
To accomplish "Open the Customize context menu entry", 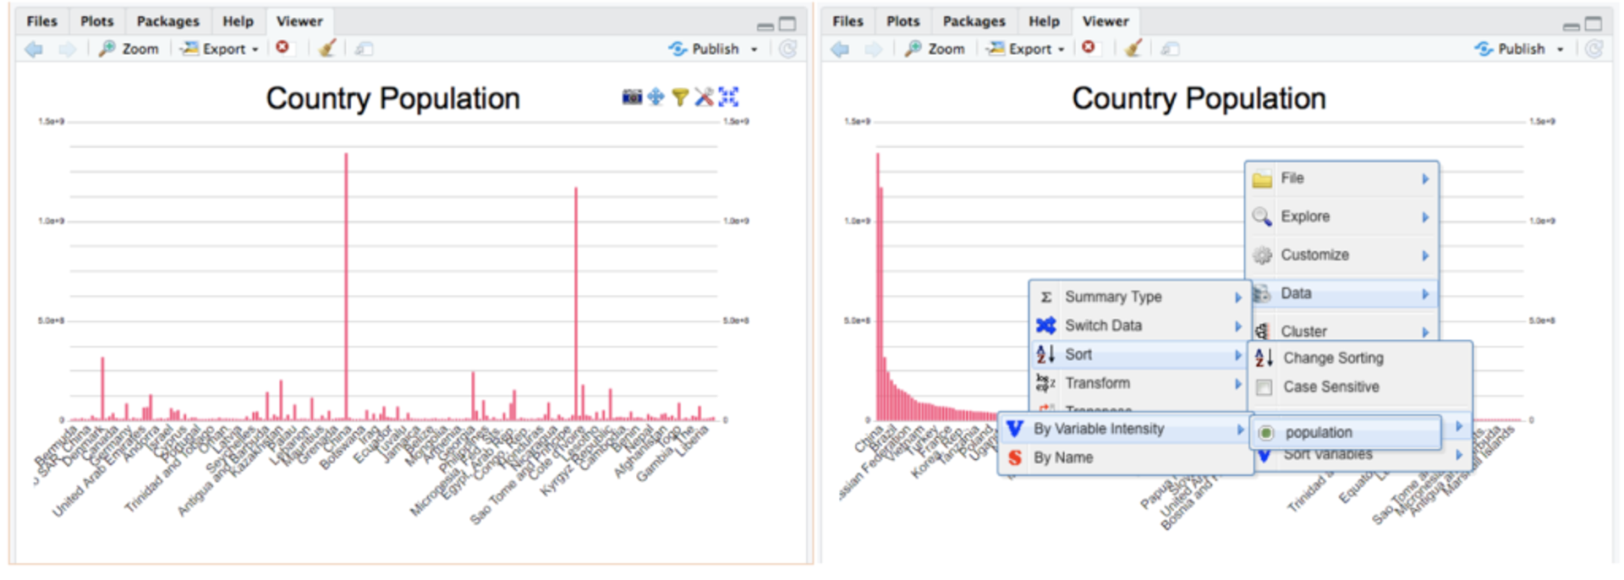I will (x=1341, y=254).
